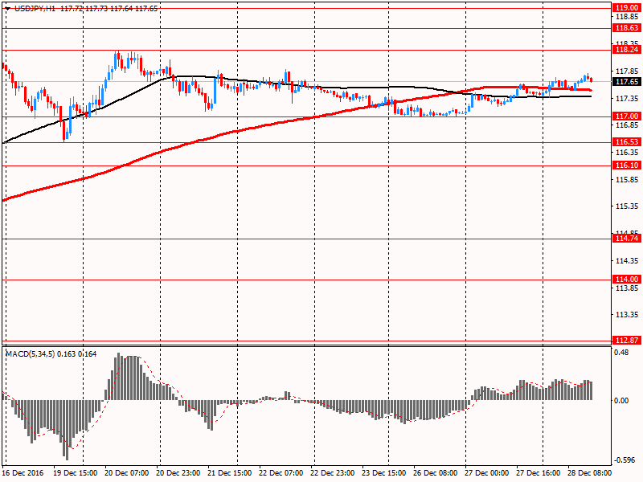
Task: Click the current price 117.65 label
Action: coord(627,82)
